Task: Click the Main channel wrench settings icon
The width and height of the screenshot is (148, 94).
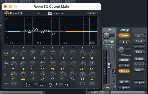Action: pos(114,71)
